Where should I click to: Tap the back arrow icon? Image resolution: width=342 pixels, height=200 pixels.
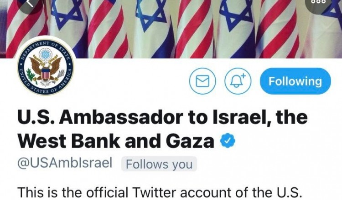(x=30, y=4)
